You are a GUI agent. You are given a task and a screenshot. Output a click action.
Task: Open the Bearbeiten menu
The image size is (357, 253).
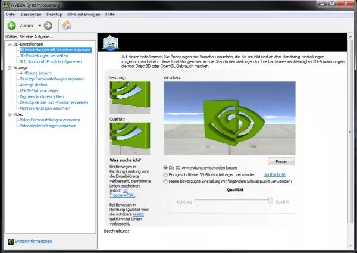31,14
